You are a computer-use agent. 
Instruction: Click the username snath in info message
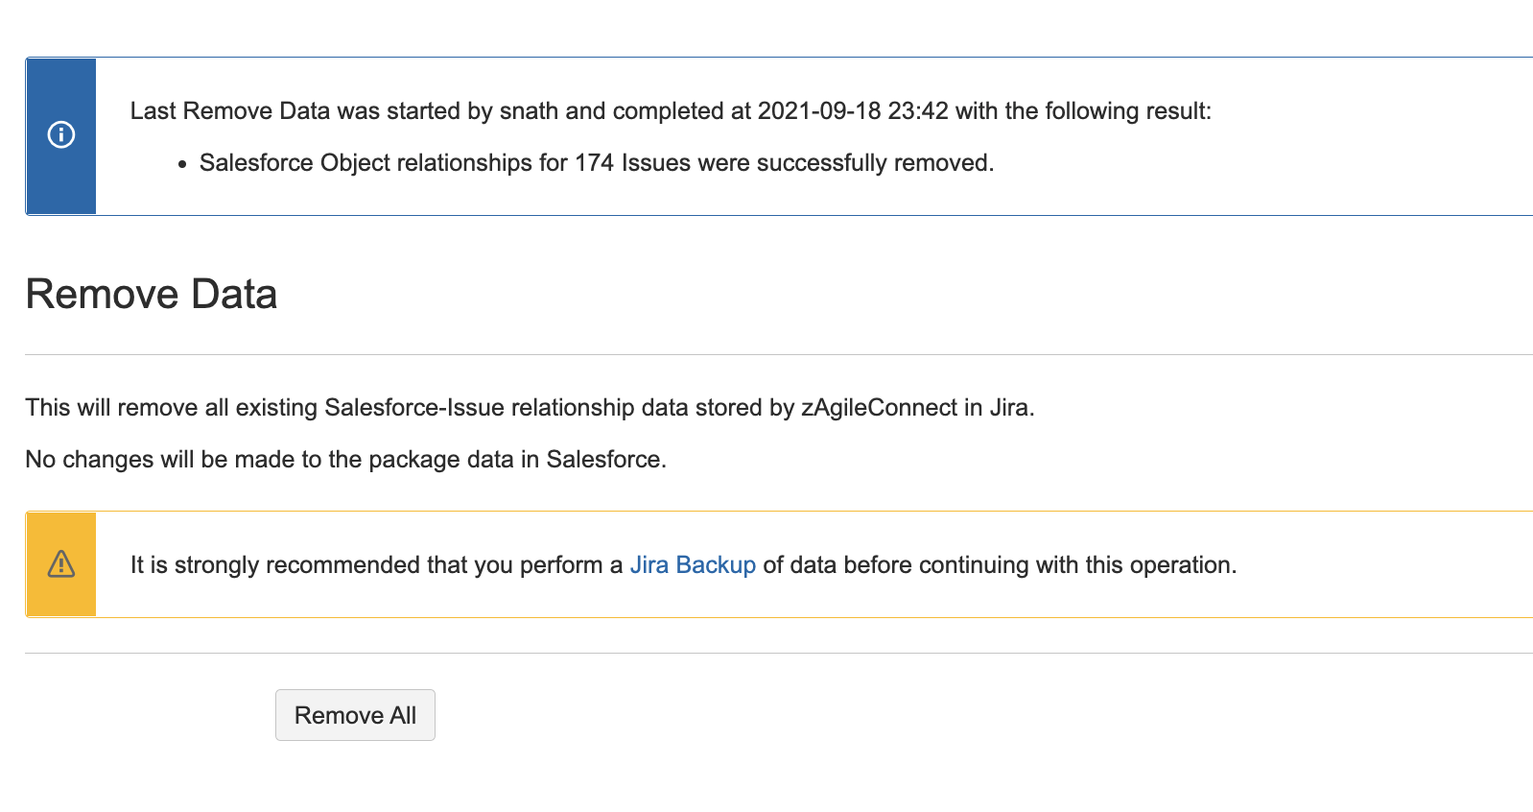[529, 111]
